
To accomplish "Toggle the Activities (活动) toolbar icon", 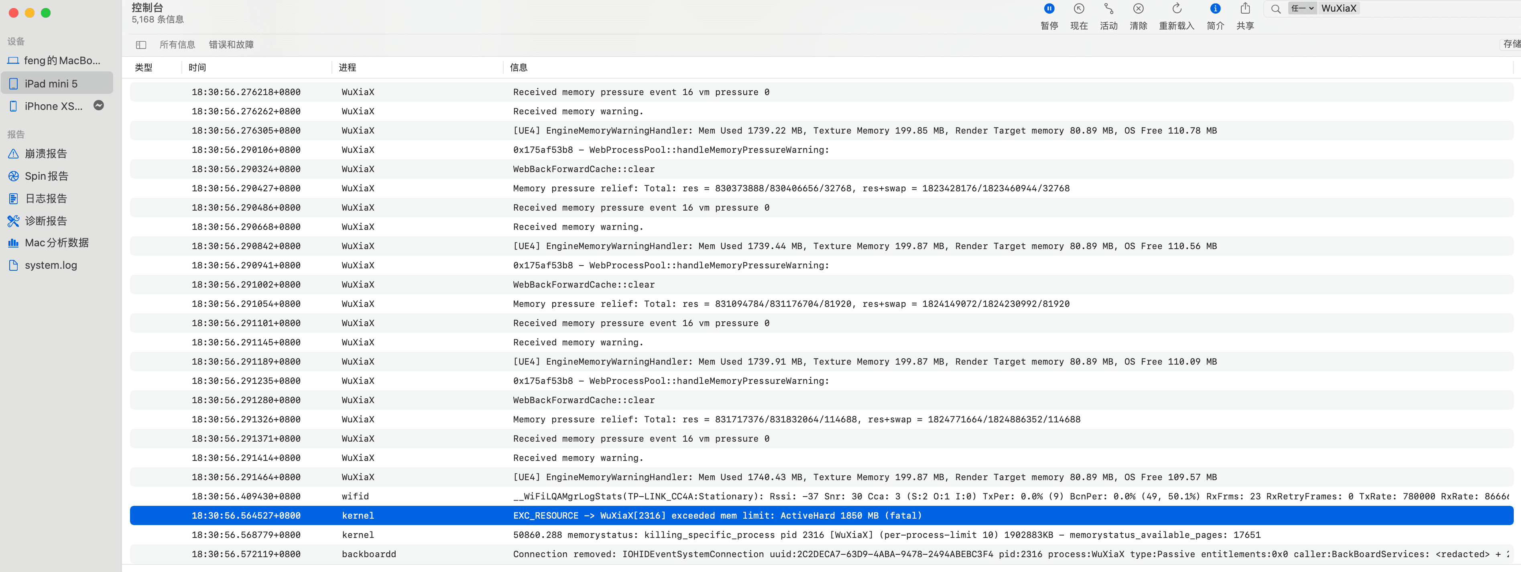I will 1108,9.
